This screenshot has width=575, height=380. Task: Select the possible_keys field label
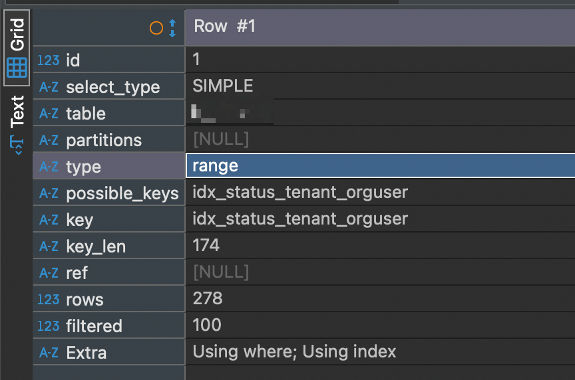coord(122,193)
